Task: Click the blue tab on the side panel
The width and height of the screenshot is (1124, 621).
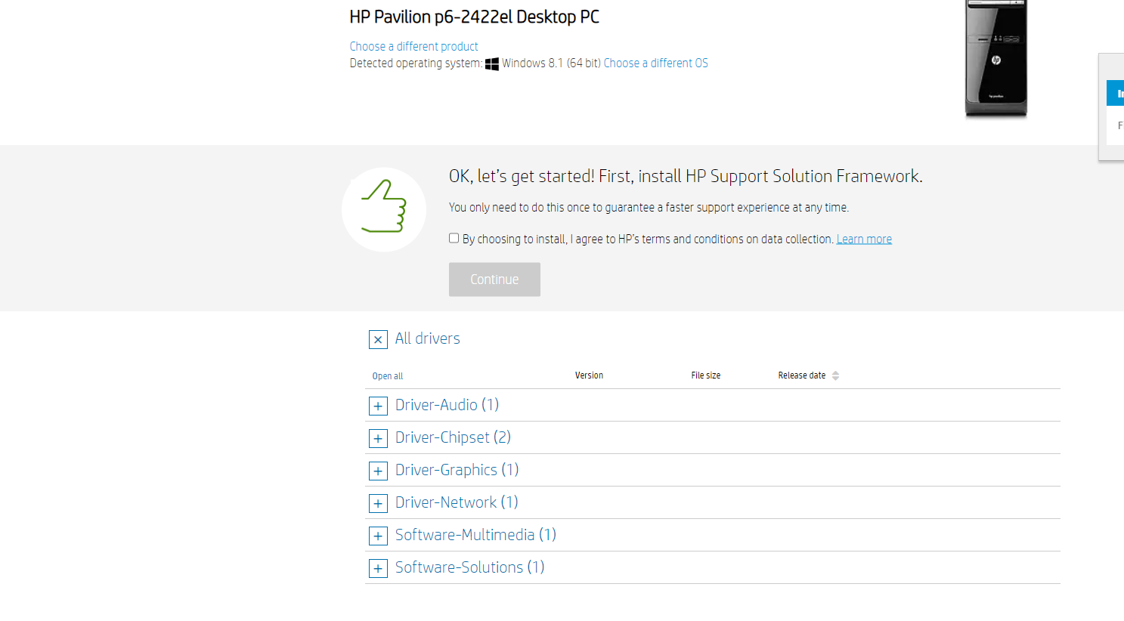Action: coord(1116,93)
